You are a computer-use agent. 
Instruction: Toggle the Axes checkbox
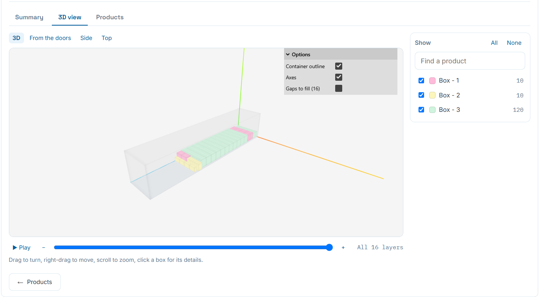click(x=339, y=77)
